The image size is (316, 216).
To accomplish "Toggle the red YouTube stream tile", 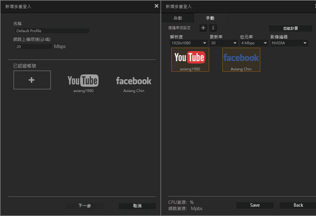I will [190, 59].
